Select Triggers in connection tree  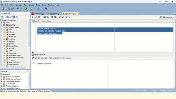[x=11, y=48]
